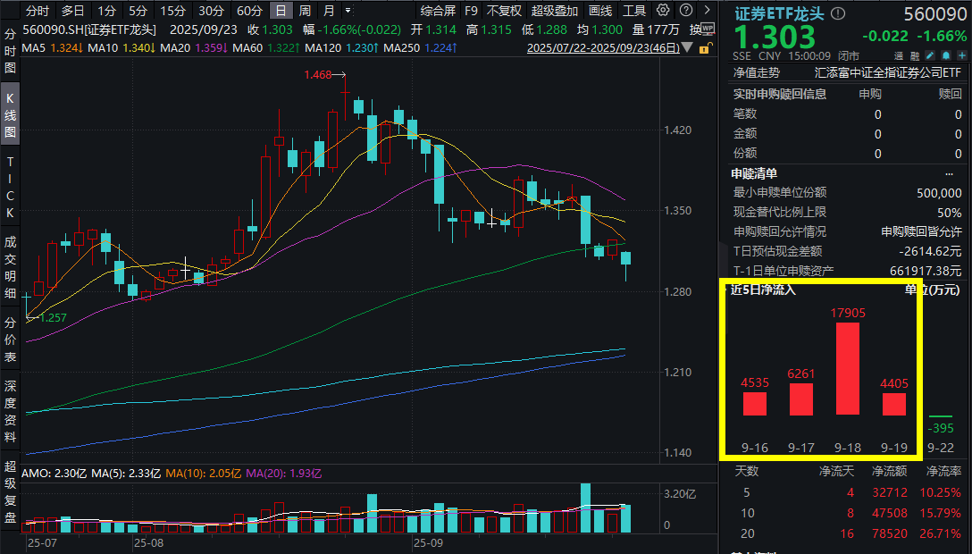972x554 pixels.
Task: Click the 超级叠加 button
Action: coord(555,11)
